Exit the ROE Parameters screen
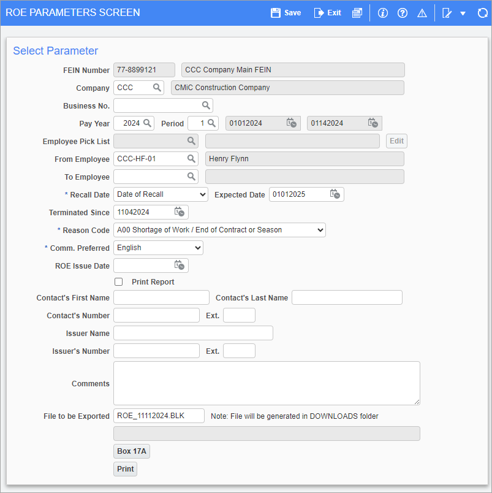Screen dimensions: 492x493 click(x=327, y=12)
